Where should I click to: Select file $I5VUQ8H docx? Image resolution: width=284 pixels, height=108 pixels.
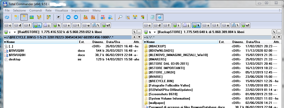[73, 51]
